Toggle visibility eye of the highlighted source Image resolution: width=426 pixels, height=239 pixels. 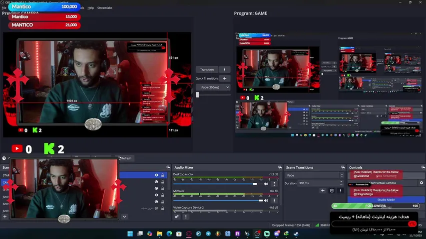pos(156,175)
